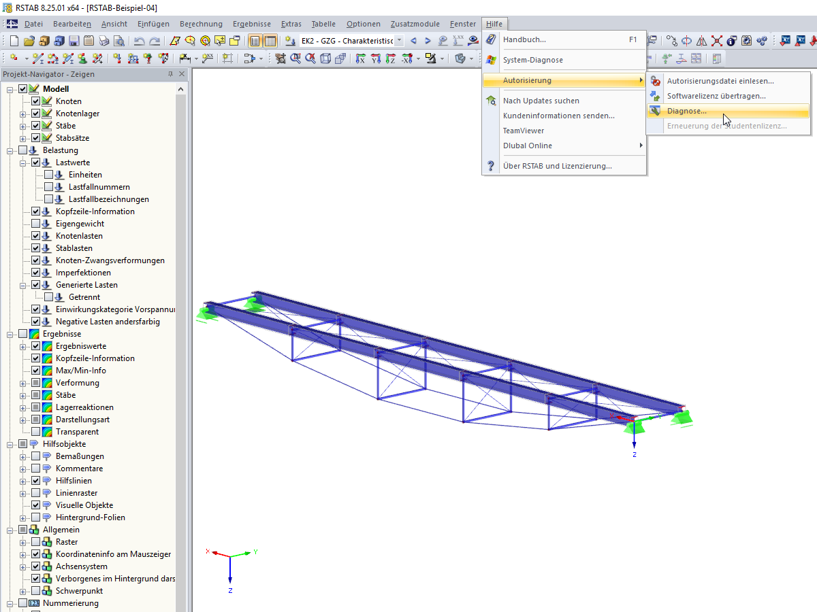The height and width of the screenshot is (612, 817).
Task: Collapse the Hilfsobjekte tree node
Action: point(10,444)
